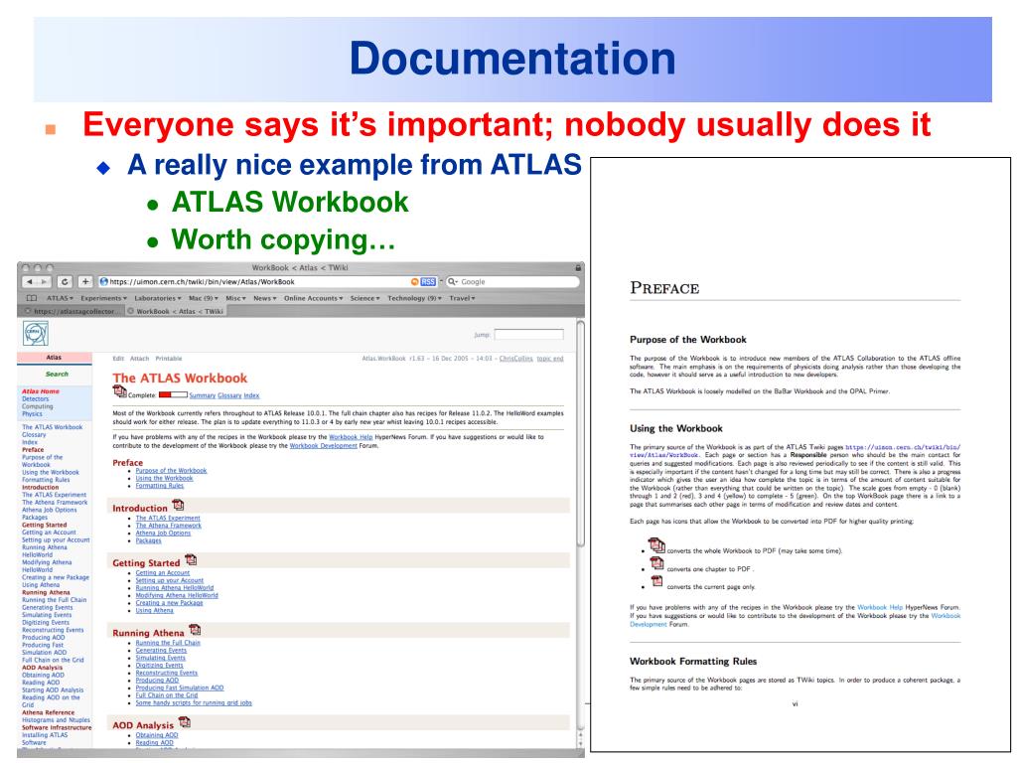Screen dimensions: 1017x763
Task: Open the ATLAS bookmarks dropdown
Action: click(60, 298)
